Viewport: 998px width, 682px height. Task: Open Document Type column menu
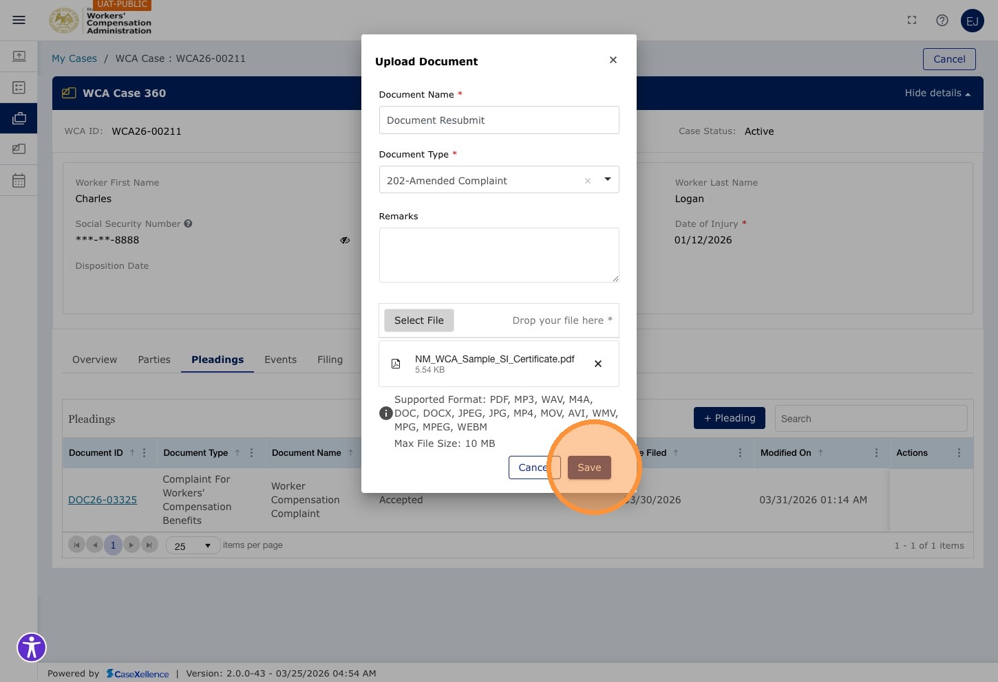(252, 453)
